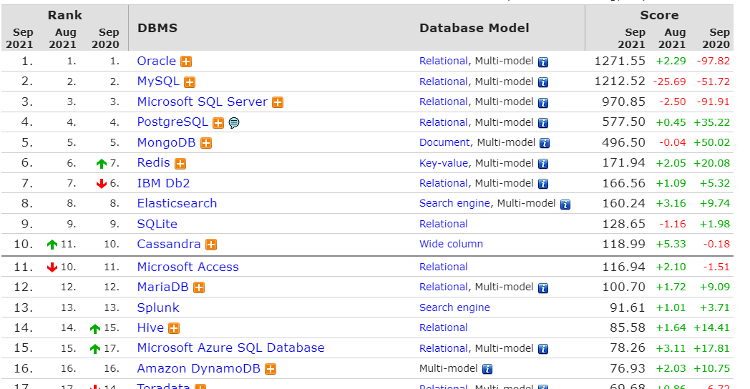This screenshot has height=389, width=750.
Task: Click info icon in Azure SQL Database row
Action: tap(543, 349)
